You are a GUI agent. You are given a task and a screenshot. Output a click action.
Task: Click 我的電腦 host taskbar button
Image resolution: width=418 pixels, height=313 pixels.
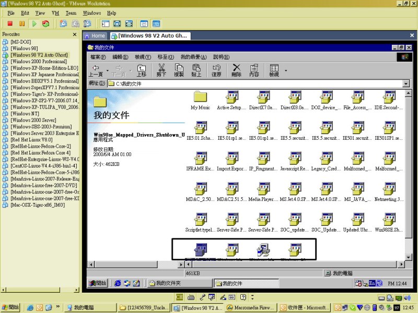click(90, 308)
